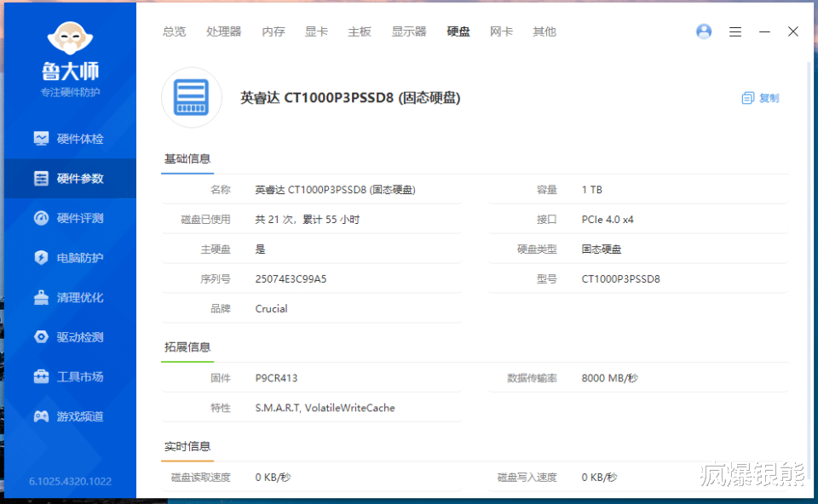Click the 鲁大师 logo
818x504 pixels.
(70, 51)
